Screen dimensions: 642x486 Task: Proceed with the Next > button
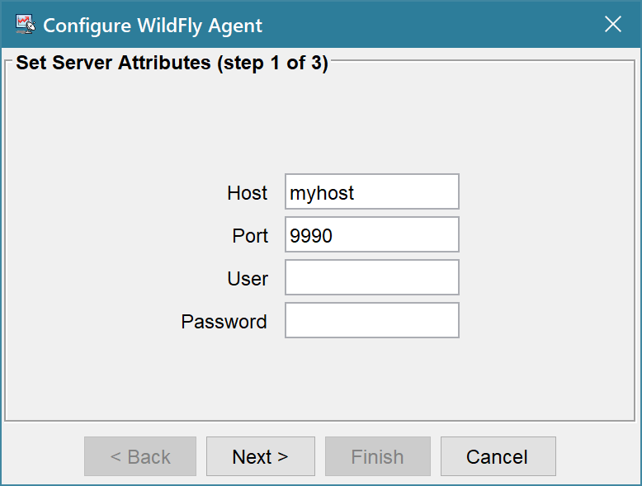(261, 456)
